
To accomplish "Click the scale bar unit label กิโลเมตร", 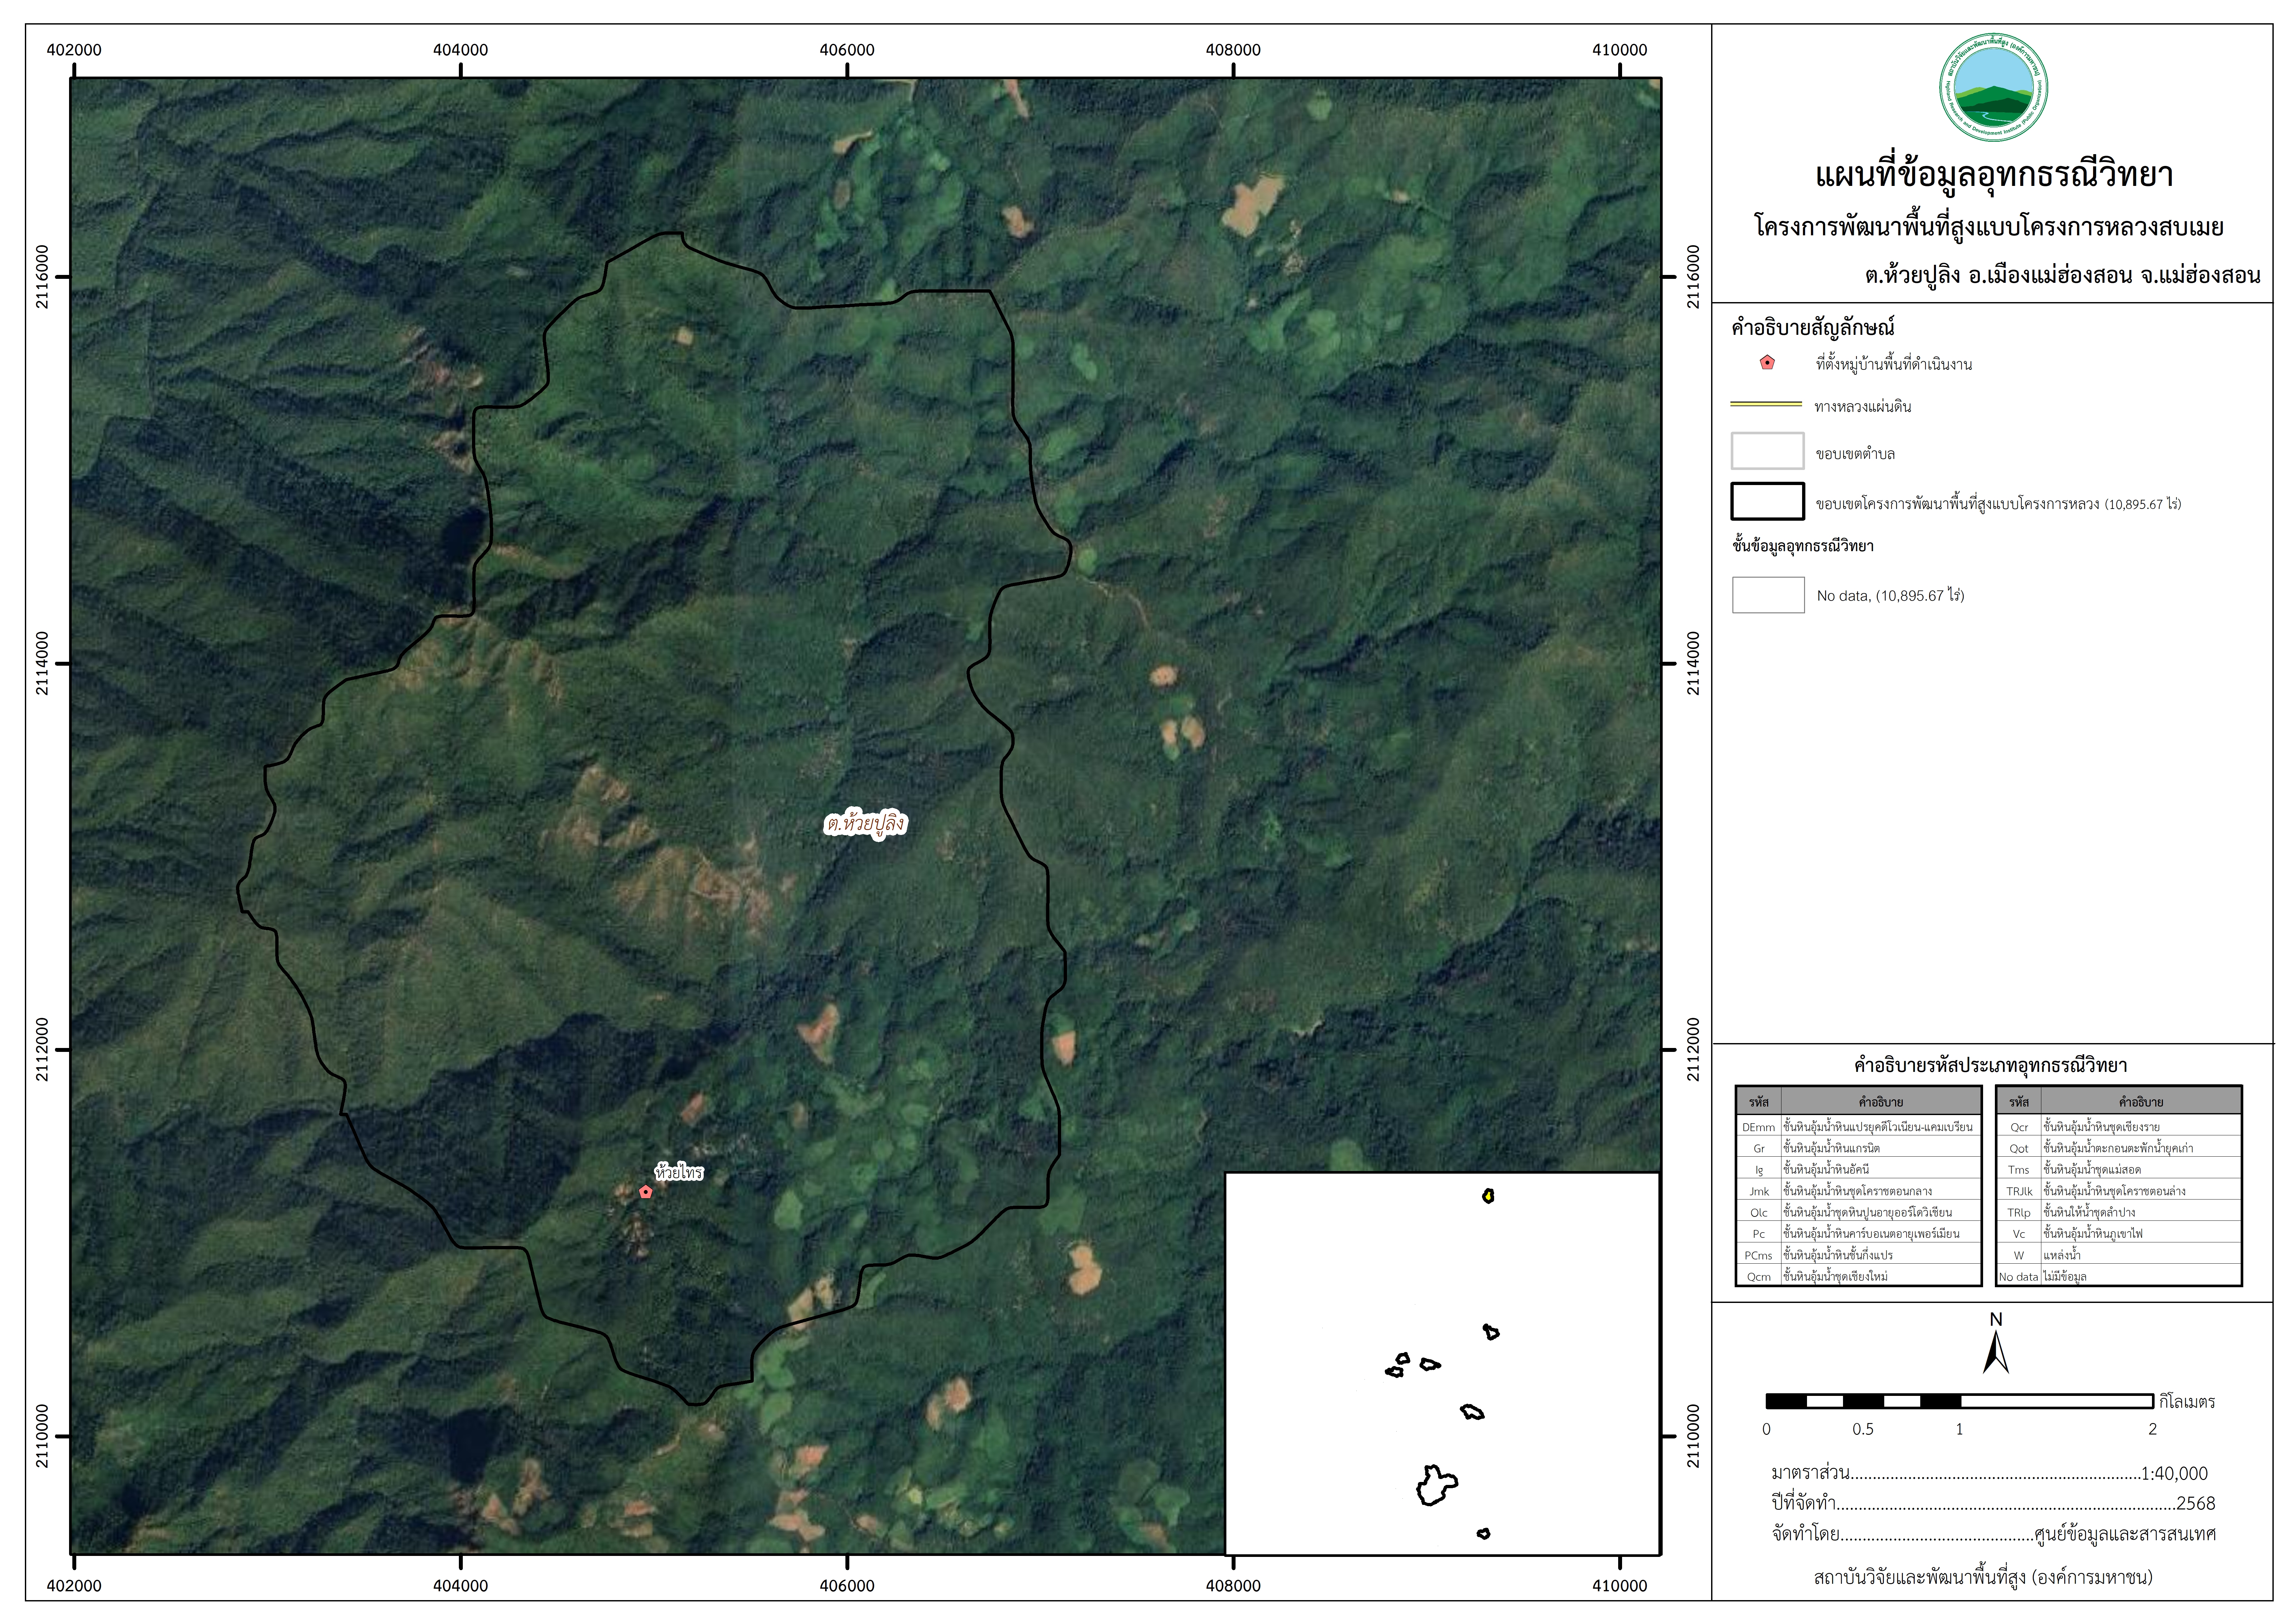I will [x=2187, y=1402].
